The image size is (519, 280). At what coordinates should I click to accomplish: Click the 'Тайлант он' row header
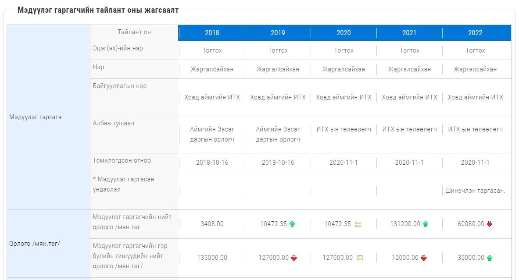134,32
